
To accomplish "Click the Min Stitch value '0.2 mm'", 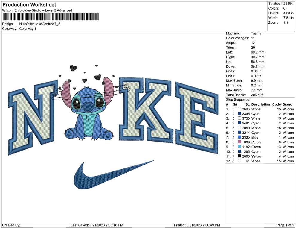I will tap(257, 85).
